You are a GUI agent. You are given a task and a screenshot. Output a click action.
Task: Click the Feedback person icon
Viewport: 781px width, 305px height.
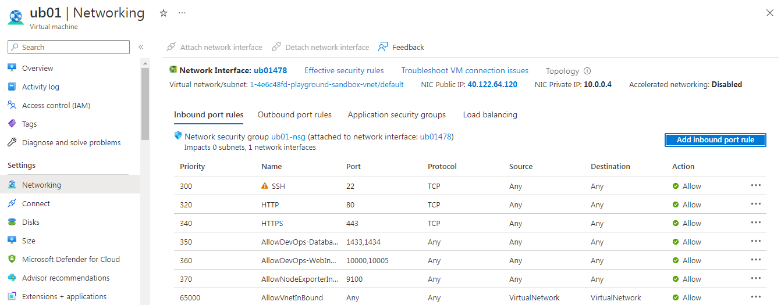tap(383, 46)
